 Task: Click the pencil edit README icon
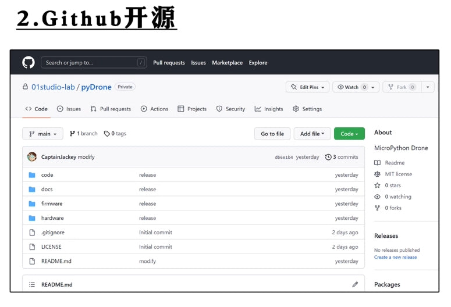pyautogui.click(x=355, y=284)
